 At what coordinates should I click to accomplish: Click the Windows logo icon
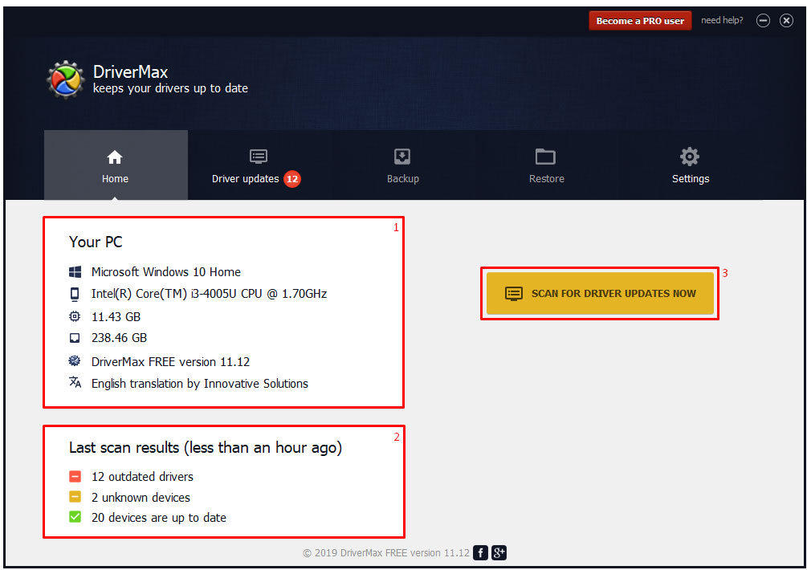tap(75, 271)
